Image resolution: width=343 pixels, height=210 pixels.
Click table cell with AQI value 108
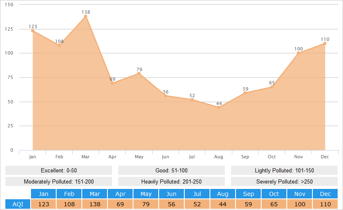tap(69, 204)
